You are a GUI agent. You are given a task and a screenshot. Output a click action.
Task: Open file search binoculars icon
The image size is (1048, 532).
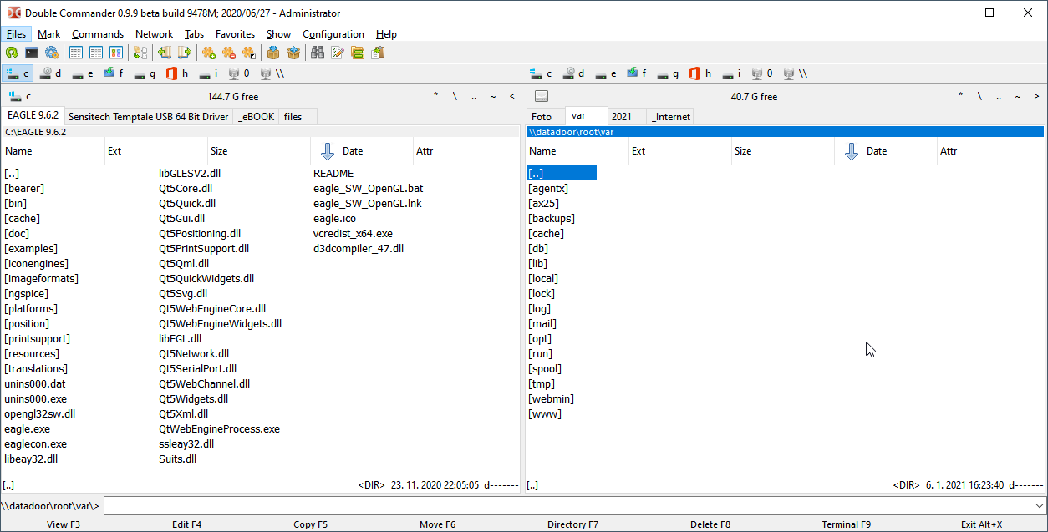click(318, 53)
